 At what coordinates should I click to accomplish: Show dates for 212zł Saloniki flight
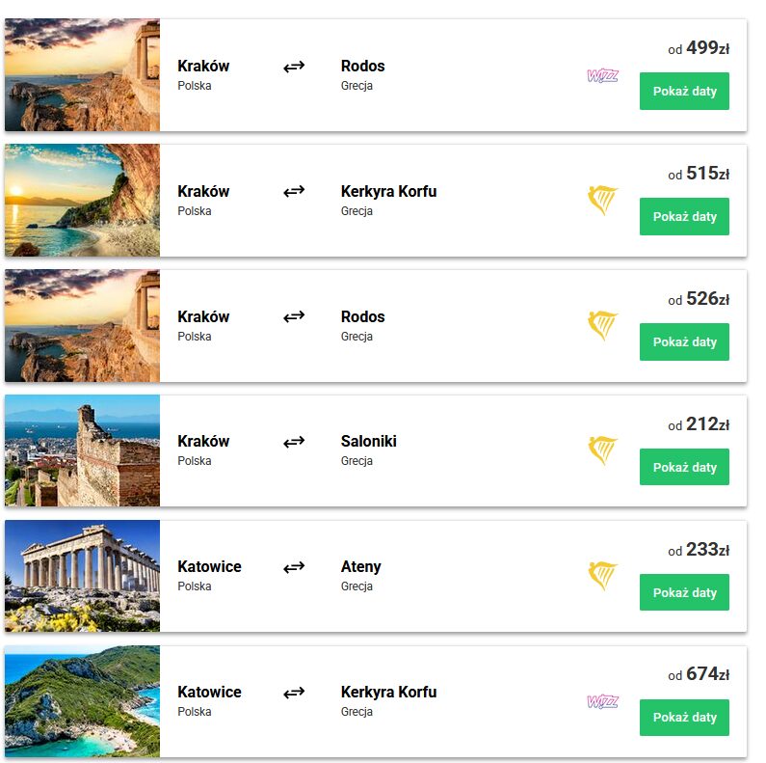tap(684, 467)
